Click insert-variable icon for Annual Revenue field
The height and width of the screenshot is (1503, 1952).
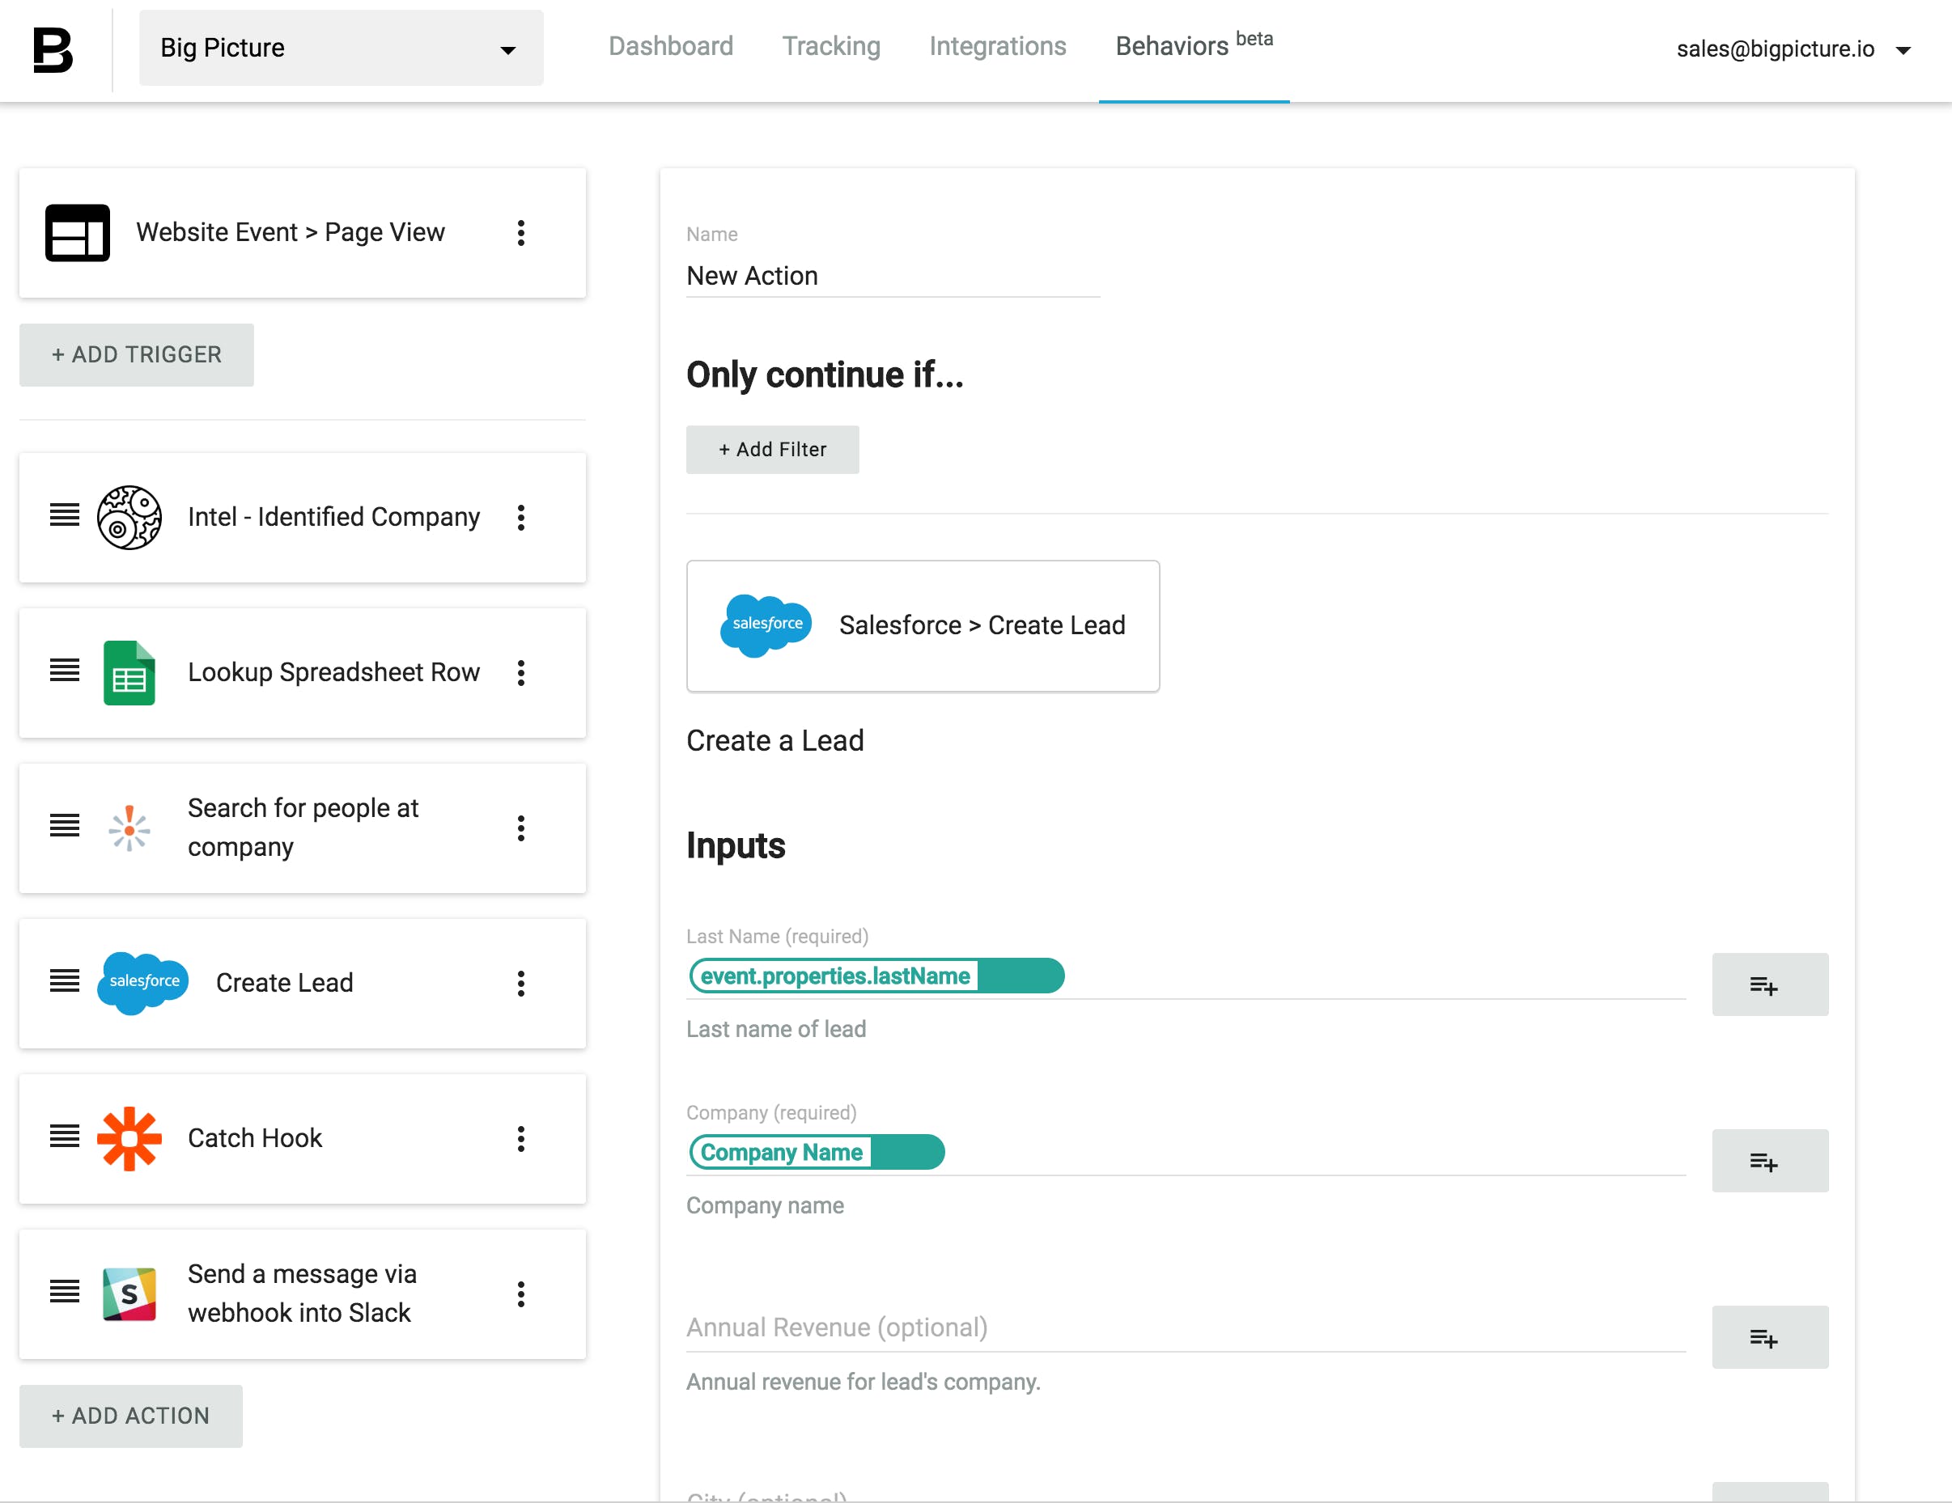click(x=1769, y=1338)
